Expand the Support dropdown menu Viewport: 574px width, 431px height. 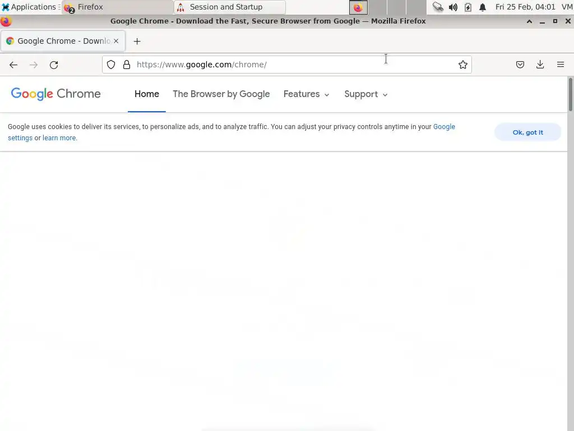click(x=365, y=94)
